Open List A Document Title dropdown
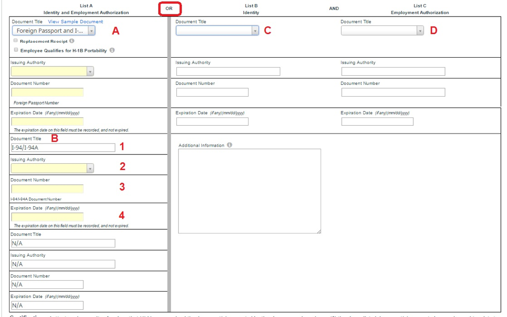507x317 pixels. pyautogui.click(x=53, y=31)
